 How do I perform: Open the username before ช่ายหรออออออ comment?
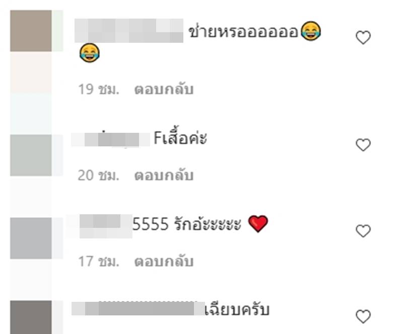pyautogui.click(x=129, y=31)
